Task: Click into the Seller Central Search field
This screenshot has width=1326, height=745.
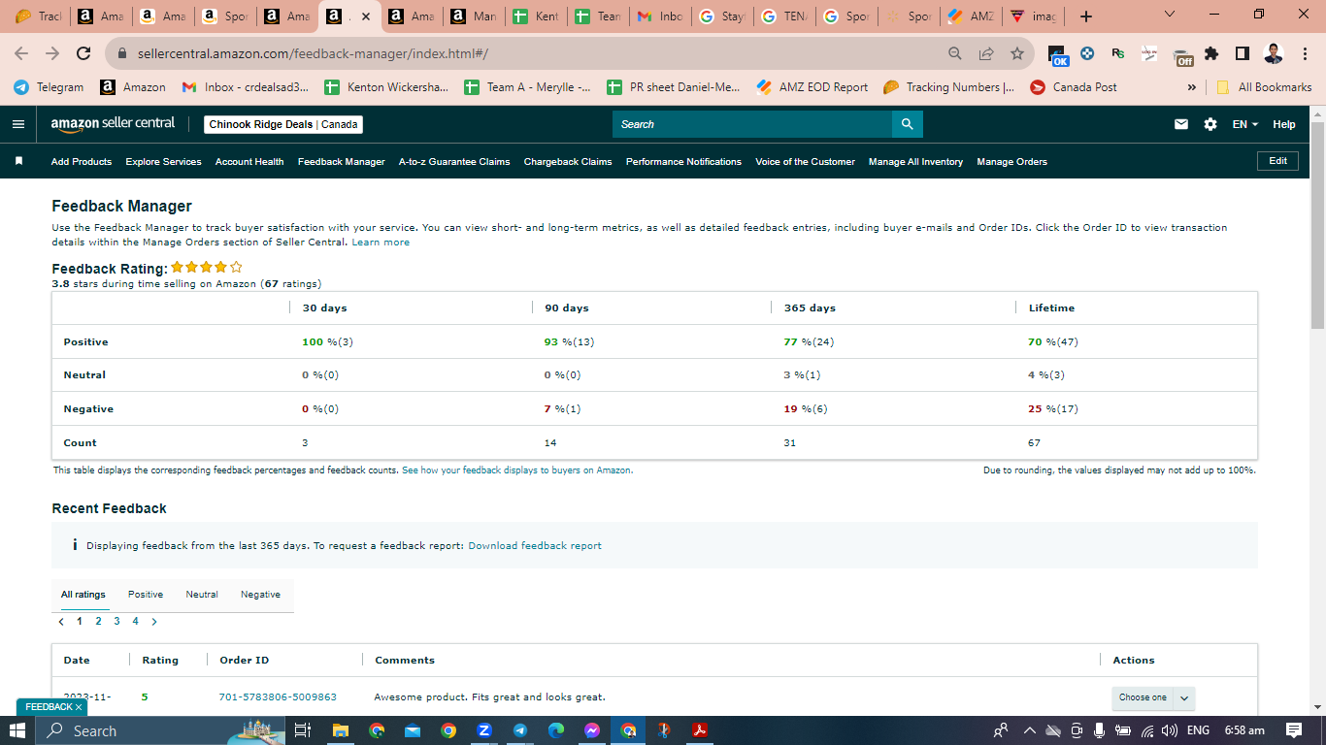Action: 752,124
